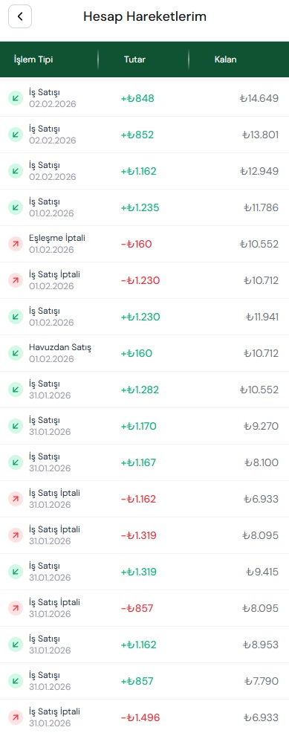289x733 pixels.
Task: Click the Tutar column header
Action: click(134, 59)
